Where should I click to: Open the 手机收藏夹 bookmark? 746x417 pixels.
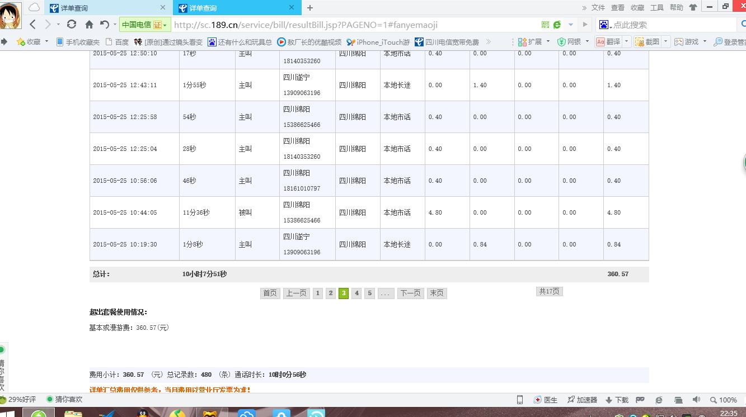coord(78,42)
